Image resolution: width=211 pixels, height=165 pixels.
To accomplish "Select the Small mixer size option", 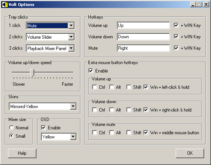I will [11, 136].
